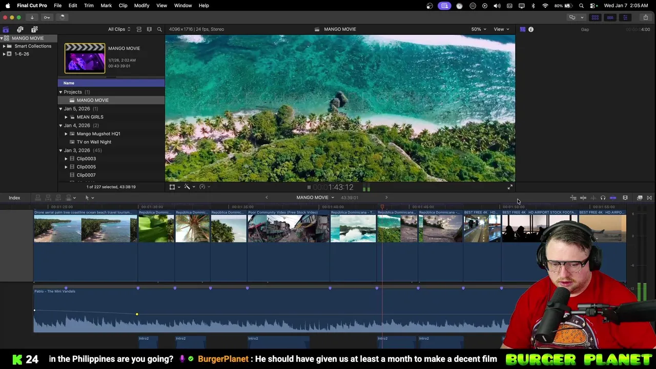Open the Mark menu

[106, 5]
